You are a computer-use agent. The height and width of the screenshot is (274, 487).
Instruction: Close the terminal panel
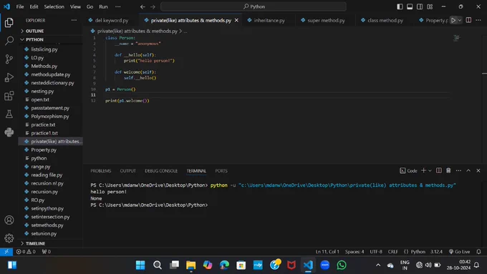pos(478,170)
